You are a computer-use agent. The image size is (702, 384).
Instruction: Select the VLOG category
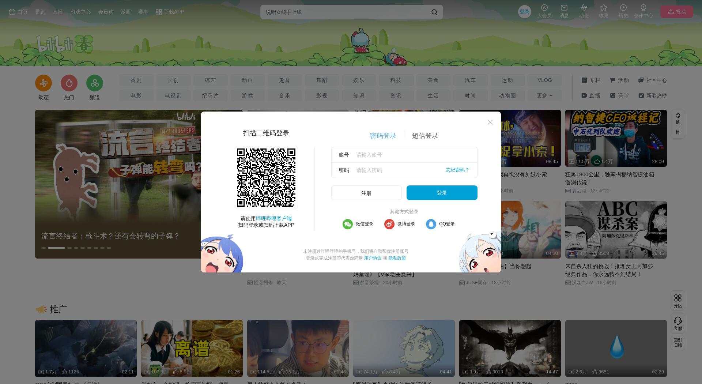[544, 80]
